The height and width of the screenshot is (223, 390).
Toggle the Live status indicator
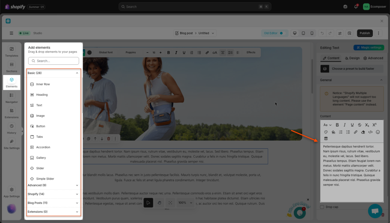24,33
